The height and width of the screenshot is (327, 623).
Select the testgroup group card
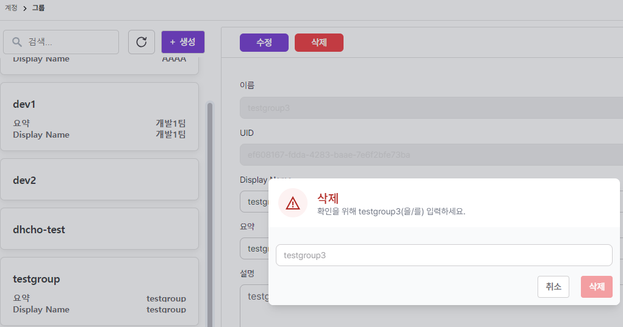point(99,291)
